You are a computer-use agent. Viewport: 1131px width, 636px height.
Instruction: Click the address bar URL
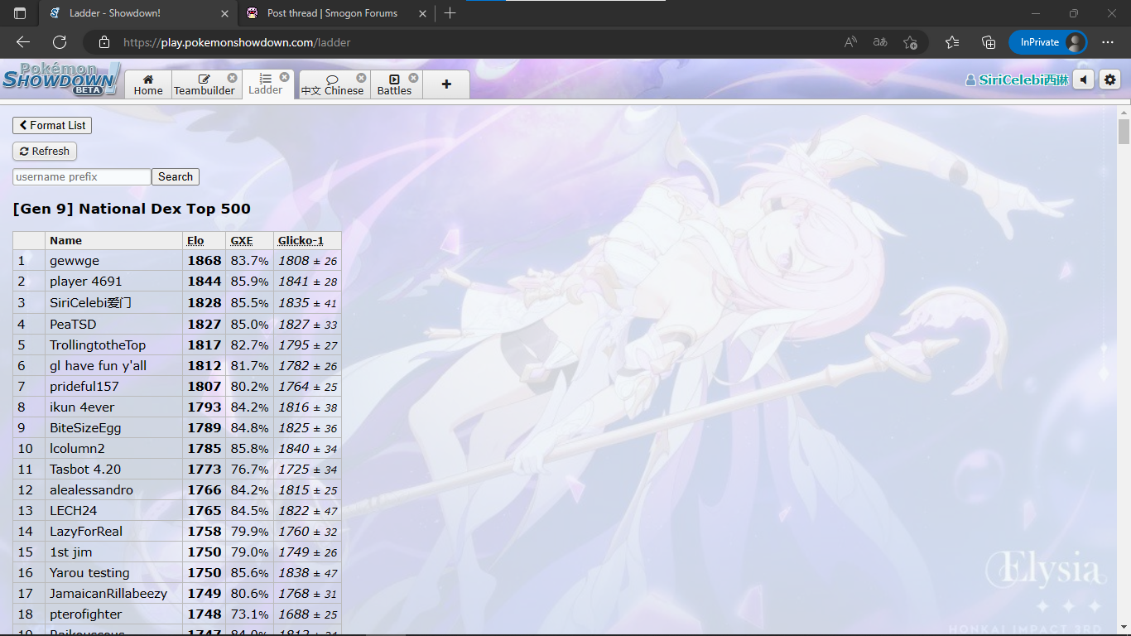[x=237, y=42]
